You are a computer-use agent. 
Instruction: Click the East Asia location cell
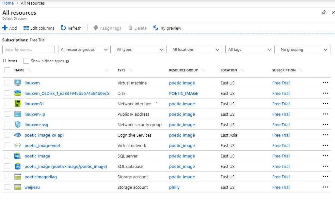pyautogui.click(x=229, y=135)
